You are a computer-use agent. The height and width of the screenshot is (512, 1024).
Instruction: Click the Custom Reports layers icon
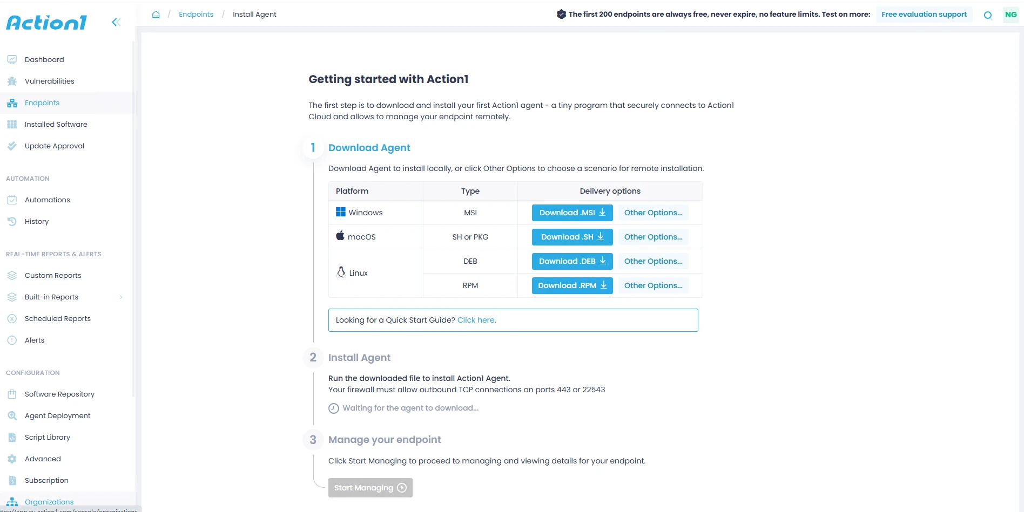(12, 276)
